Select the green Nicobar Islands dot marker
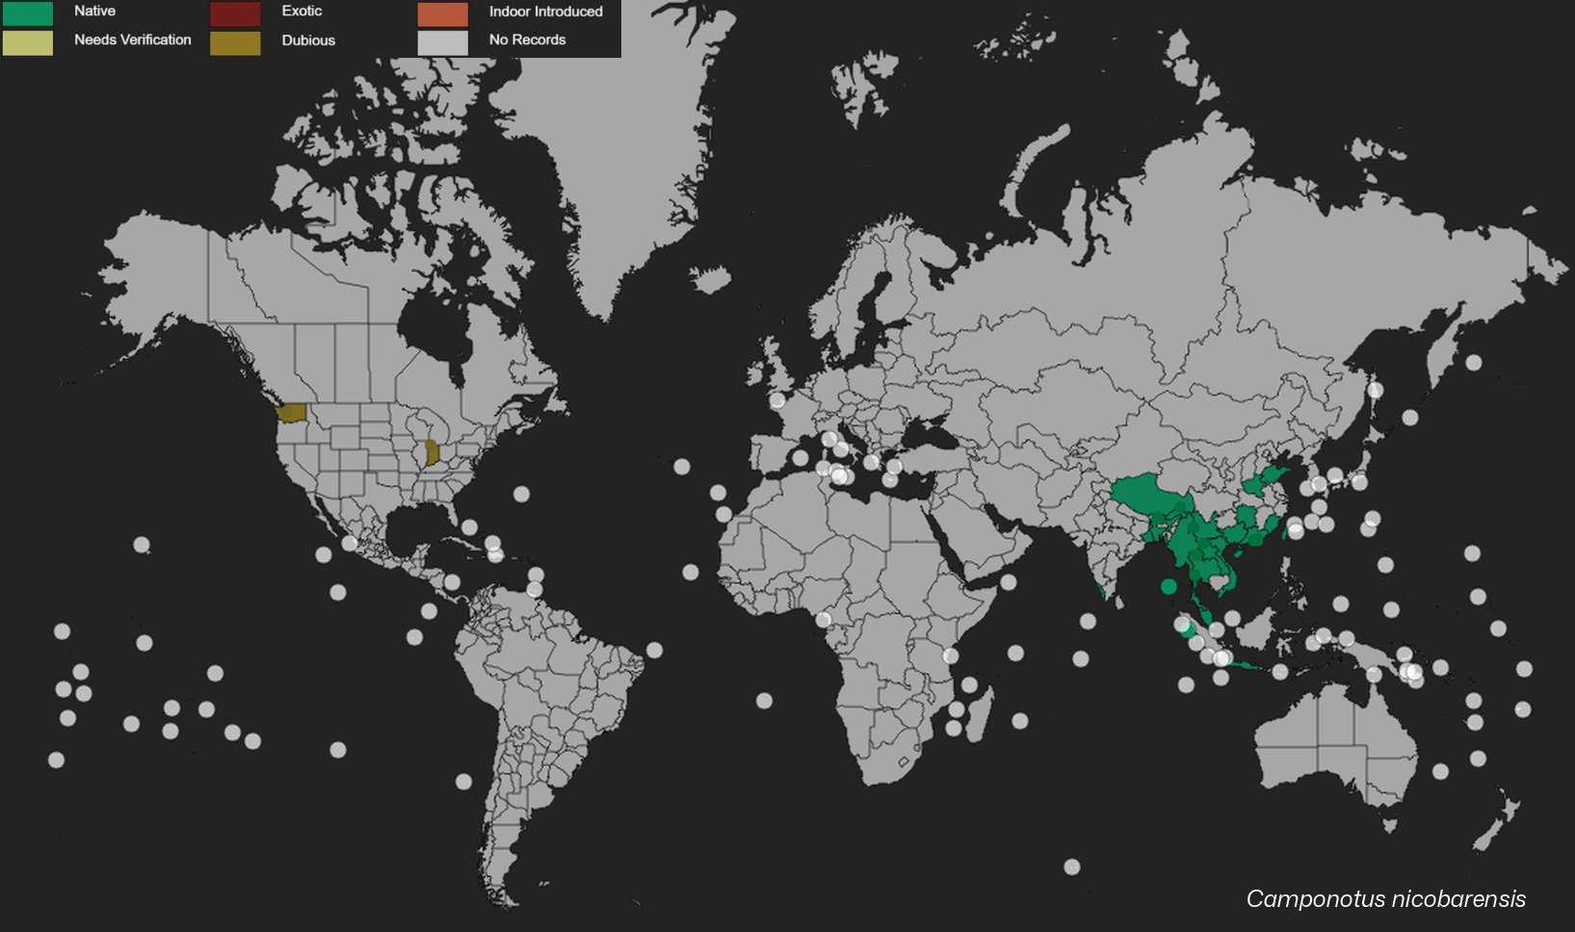This screenshot has width=1575, height=932. pyautogui.click(x=1168, y=586)
